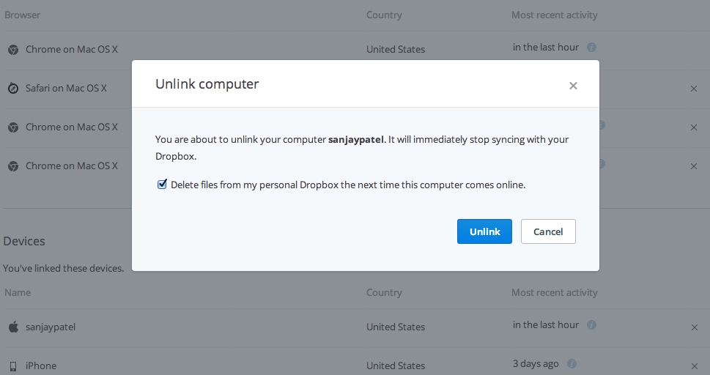Click info icon next to first Chrome activity

(x=592, y=48)
